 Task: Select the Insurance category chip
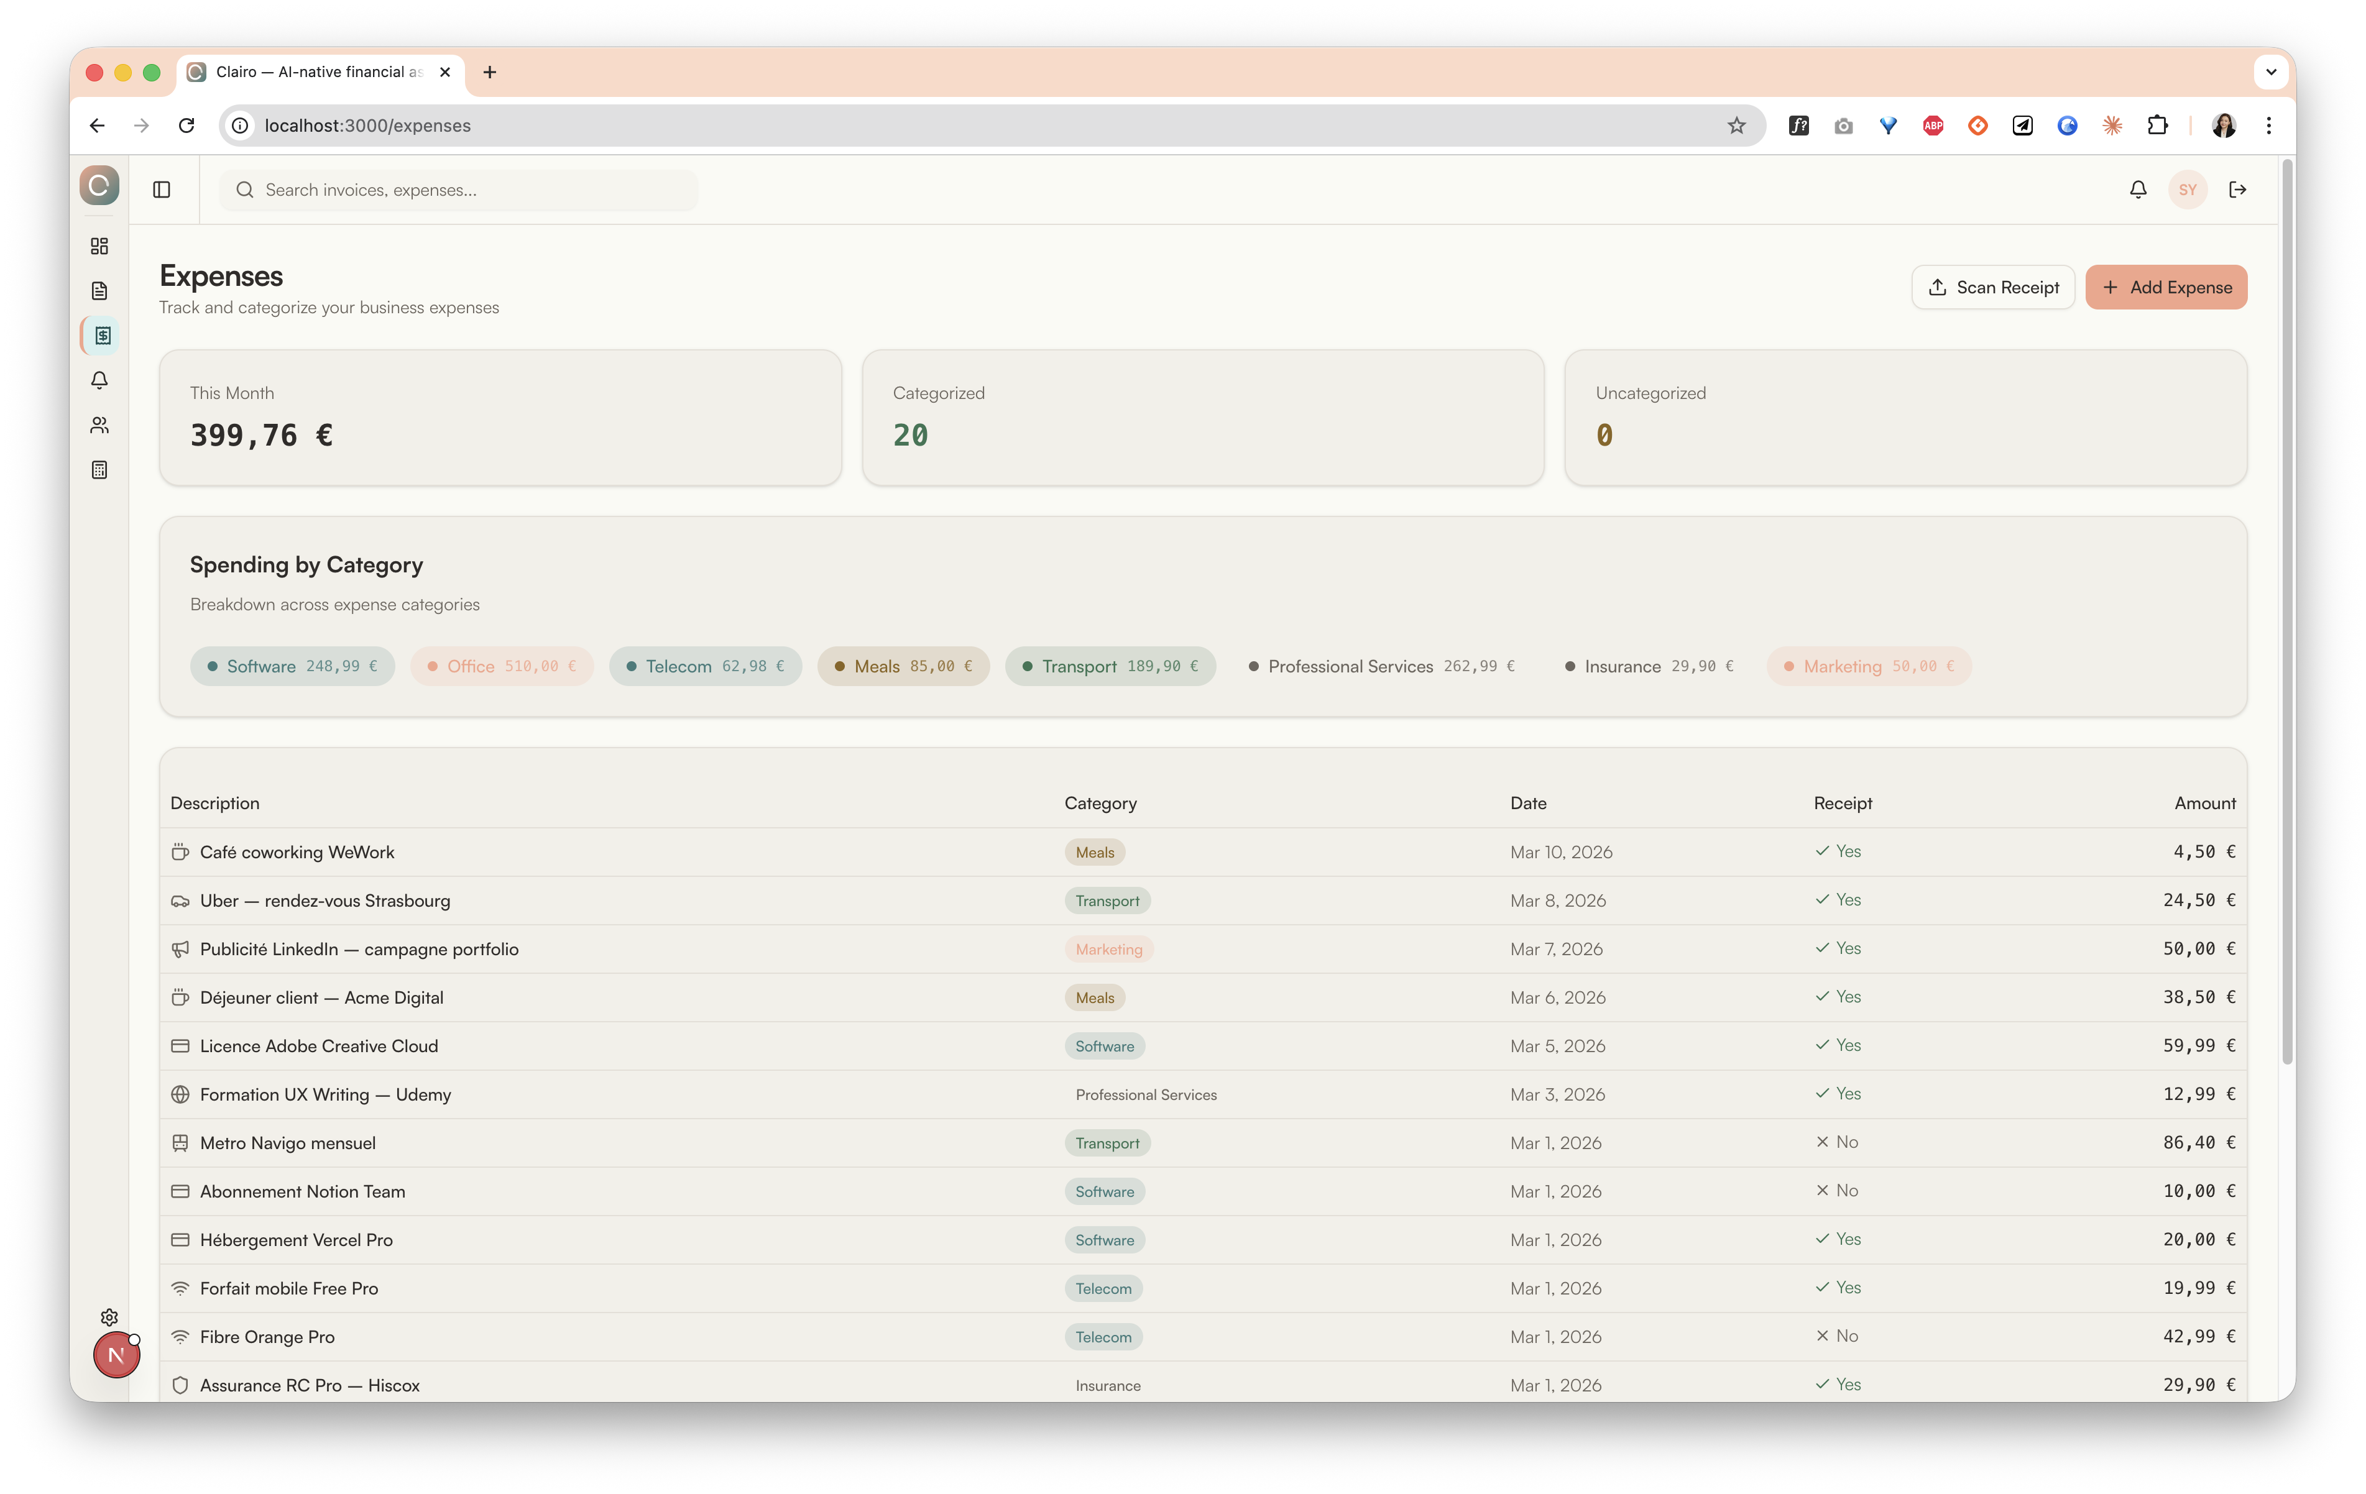tap(1649, 666)
